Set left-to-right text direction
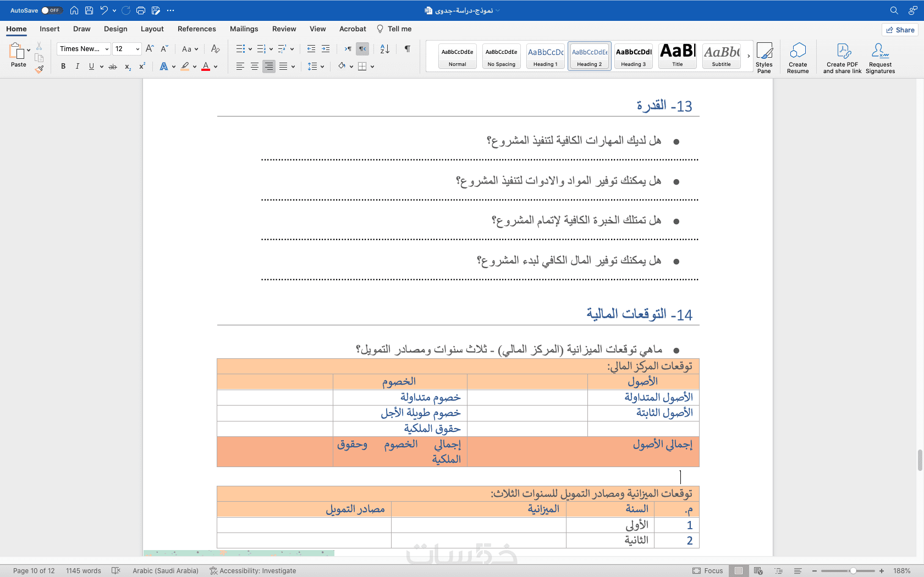 click(348, 49)
